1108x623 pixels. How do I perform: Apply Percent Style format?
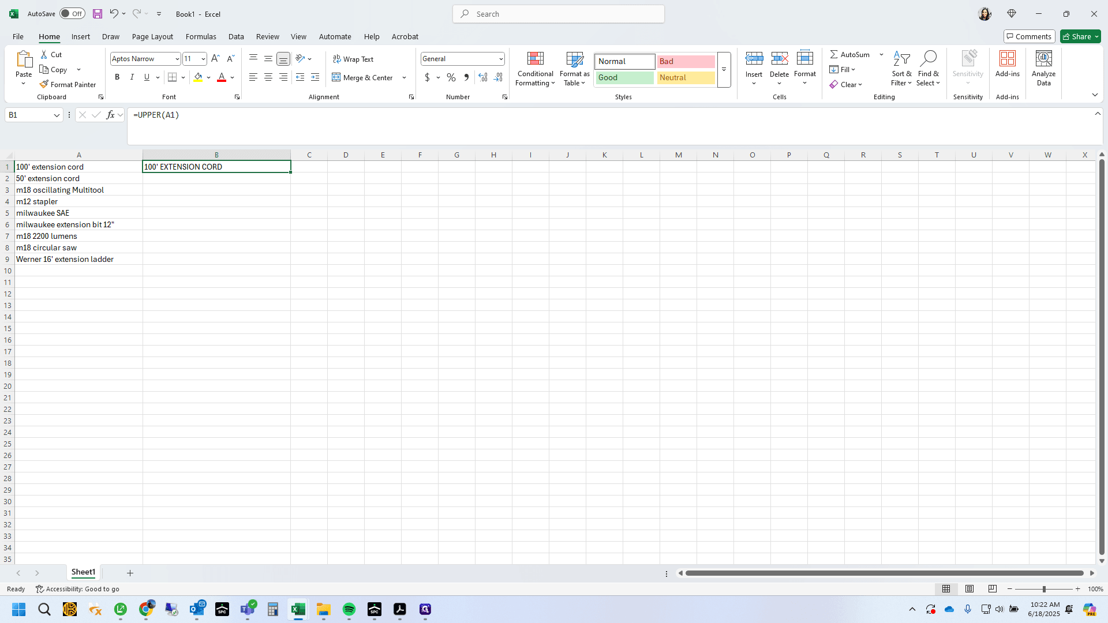(x=451, y=77)
